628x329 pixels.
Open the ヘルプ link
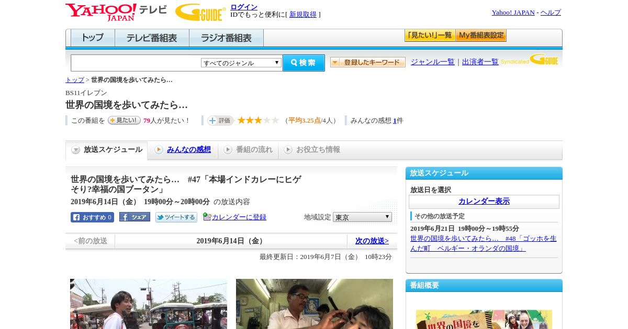(551, 13)
